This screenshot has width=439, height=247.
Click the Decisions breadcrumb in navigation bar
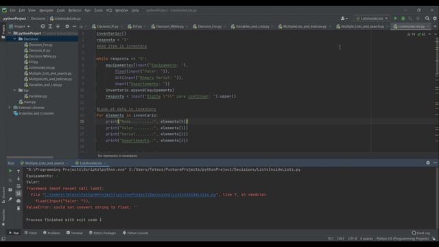pos(38,19)
